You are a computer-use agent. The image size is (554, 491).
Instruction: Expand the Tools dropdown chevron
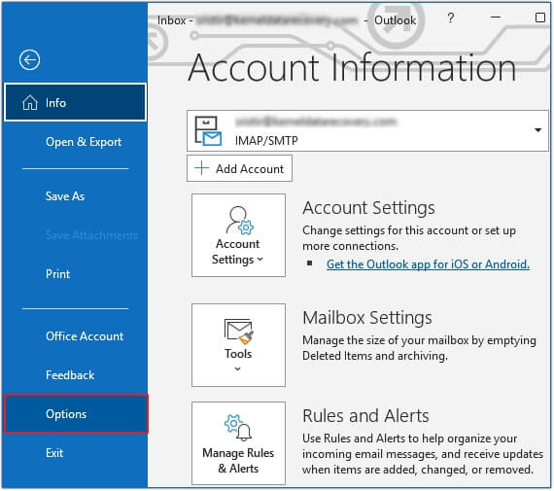coord(237,369)
